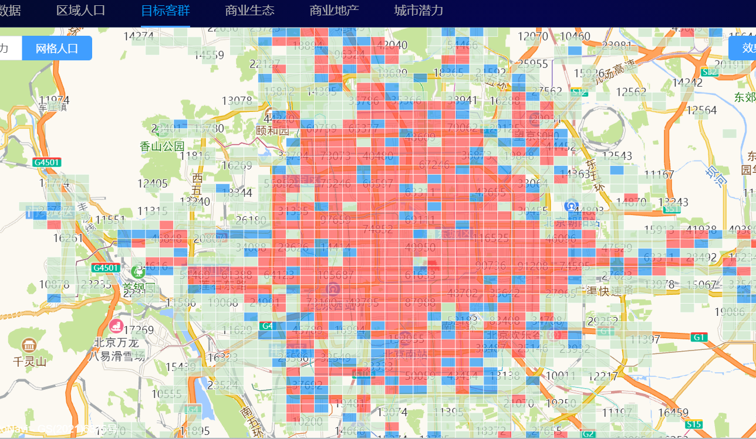This screenshot has width=756, height=439.
Task: Click the population label 12543
Action: [617, 156]
